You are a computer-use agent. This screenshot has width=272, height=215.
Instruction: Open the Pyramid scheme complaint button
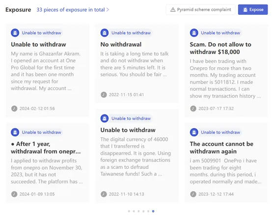(x=200, y=9)
